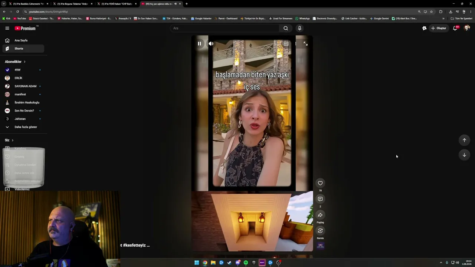The width and height of the screenshot is (475, 267).
Task: Open the mute icon on the YouTube tab
Action: 176,4
